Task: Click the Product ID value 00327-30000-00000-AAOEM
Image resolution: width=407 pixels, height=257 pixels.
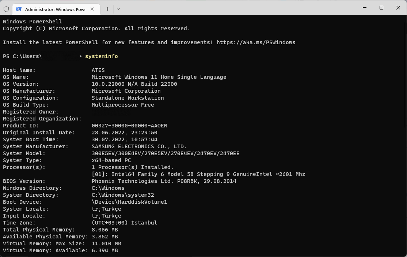Action: tap(129, 126)
